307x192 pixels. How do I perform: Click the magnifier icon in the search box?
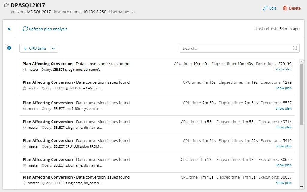point(294,48)
